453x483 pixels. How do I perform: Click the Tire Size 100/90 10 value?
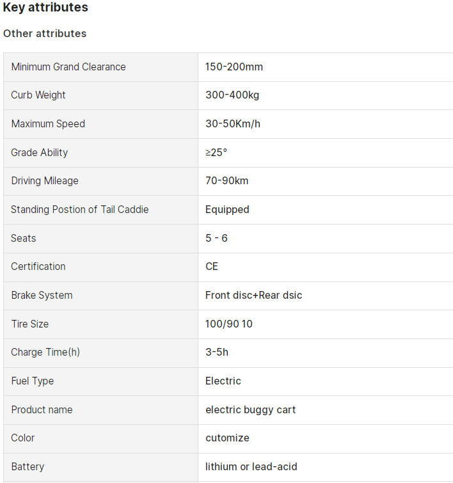pos(228,324)
